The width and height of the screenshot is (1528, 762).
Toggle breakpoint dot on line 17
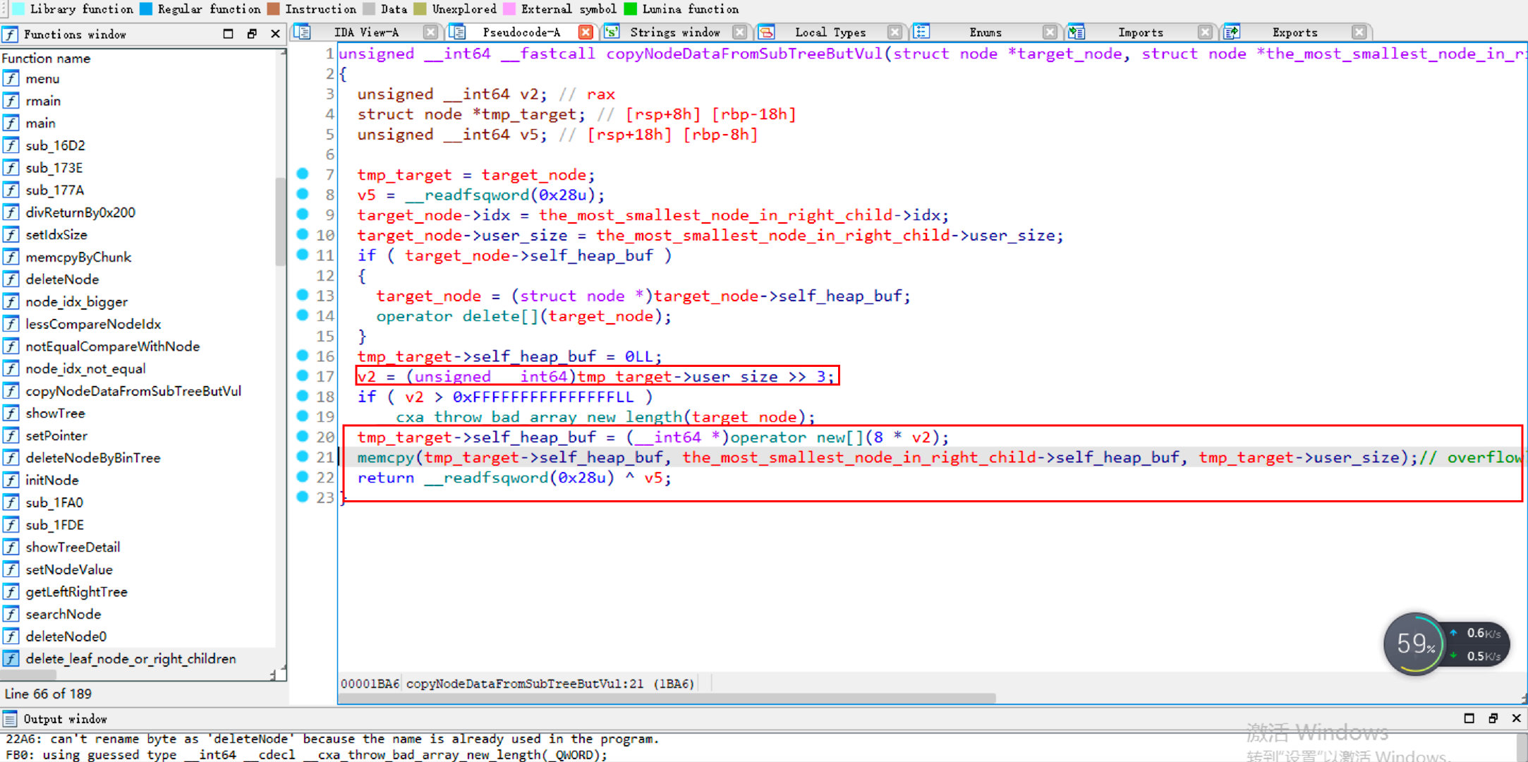tap(303, 376)
